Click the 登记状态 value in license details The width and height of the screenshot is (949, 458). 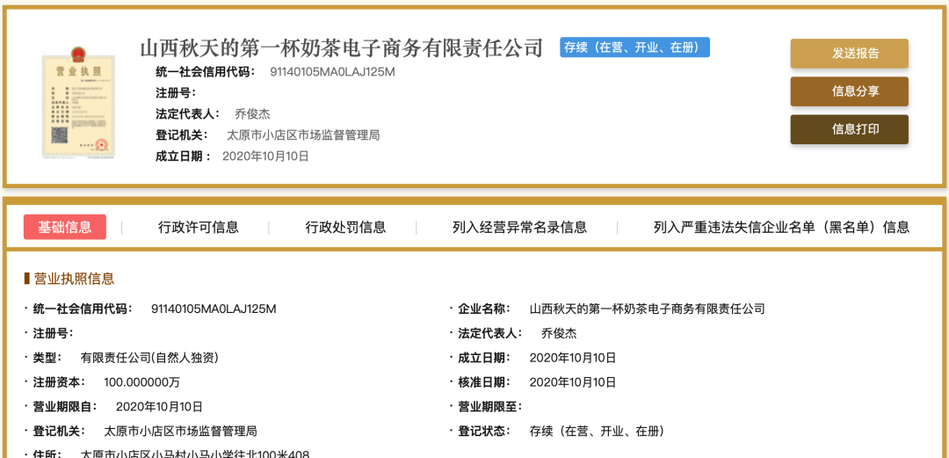coord(597,432)
